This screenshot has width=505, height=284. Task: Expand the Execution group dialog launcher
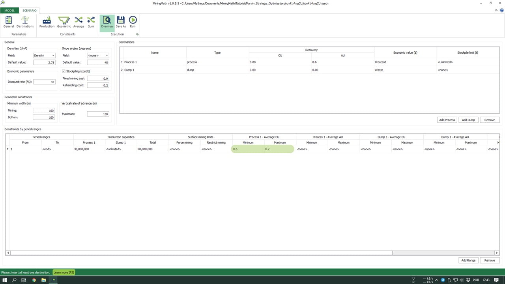click(x=137, y=35)
